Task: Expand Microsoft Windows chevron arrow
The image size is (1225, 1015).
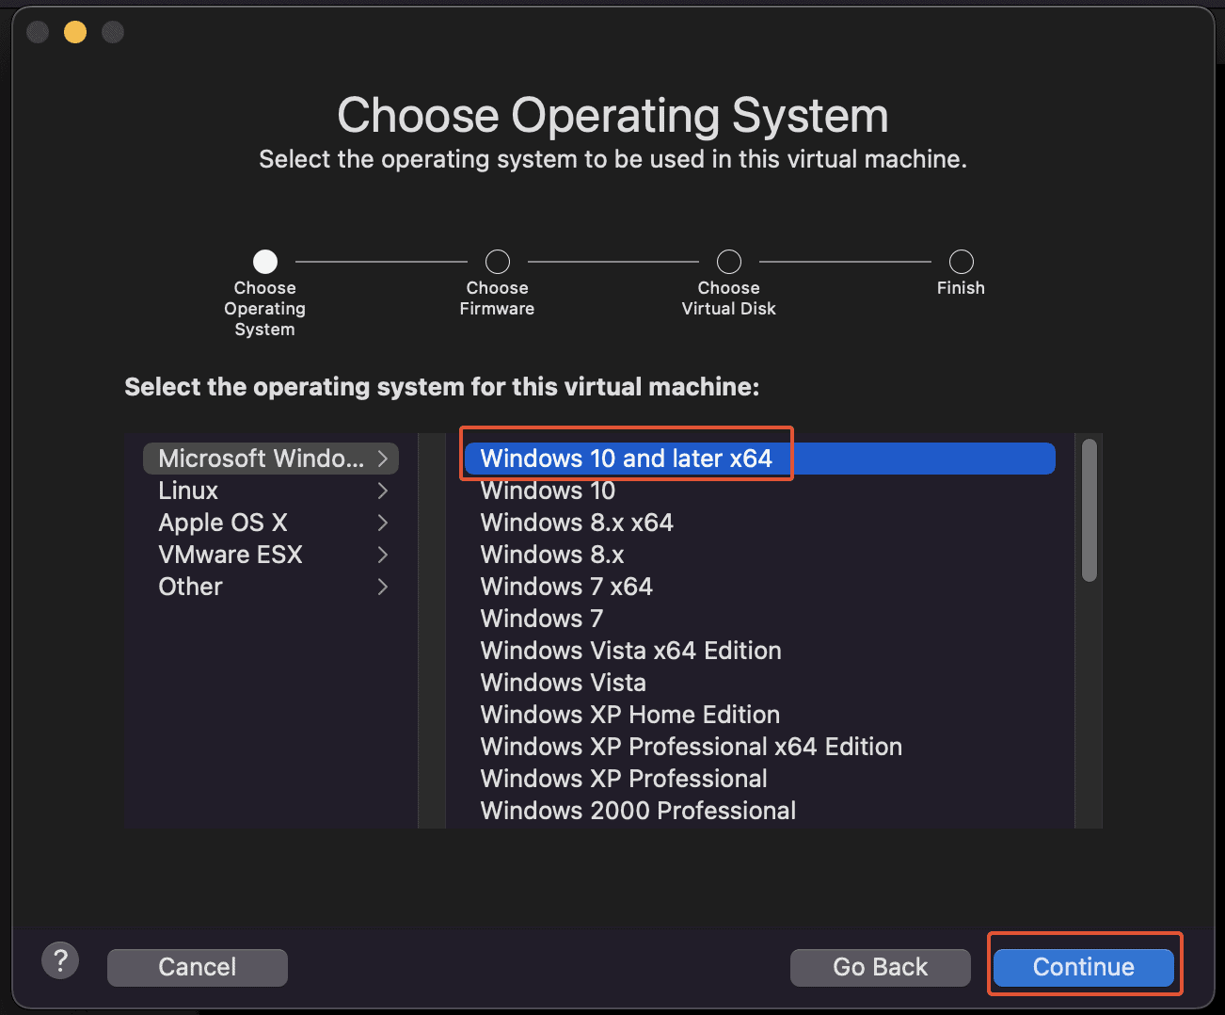Action: 383,459
